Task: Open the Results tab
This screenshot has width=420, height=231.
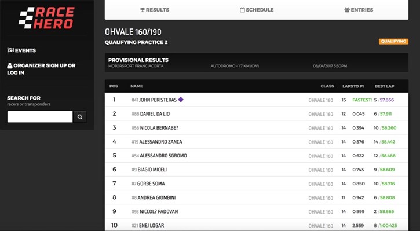Action: point(155,10)
